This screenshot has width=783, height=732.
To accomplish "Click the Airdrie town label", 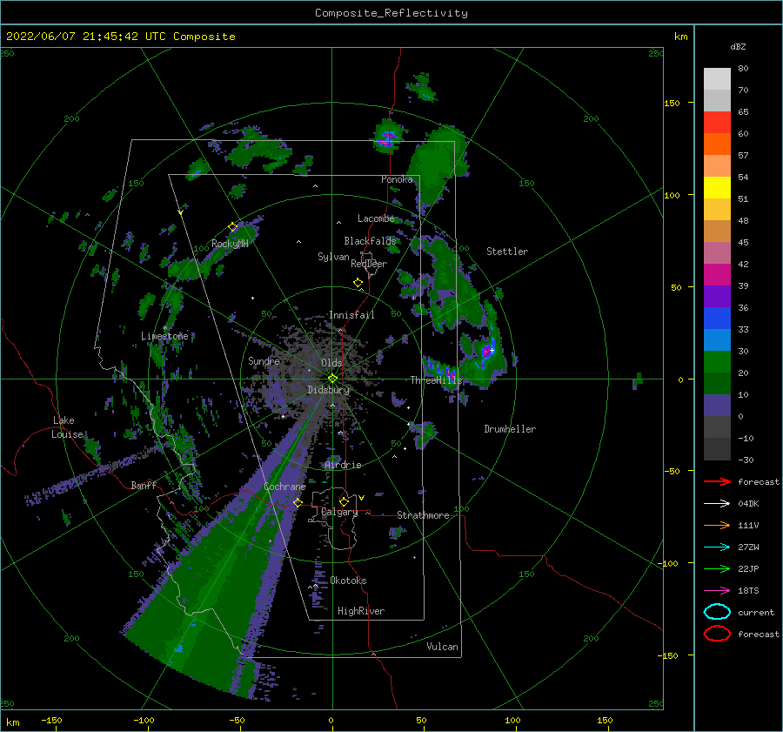I will (343, 465).
